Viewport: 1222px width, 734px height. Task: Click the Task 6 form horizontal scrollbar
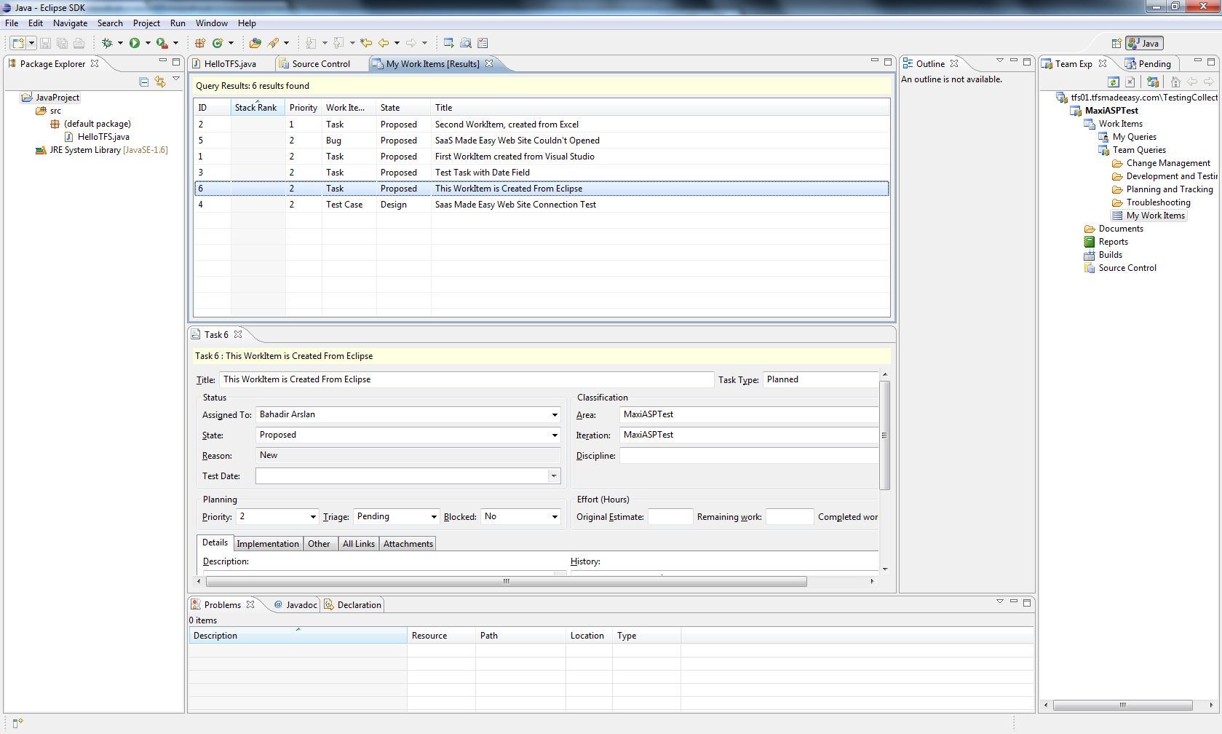pos(507,582)
